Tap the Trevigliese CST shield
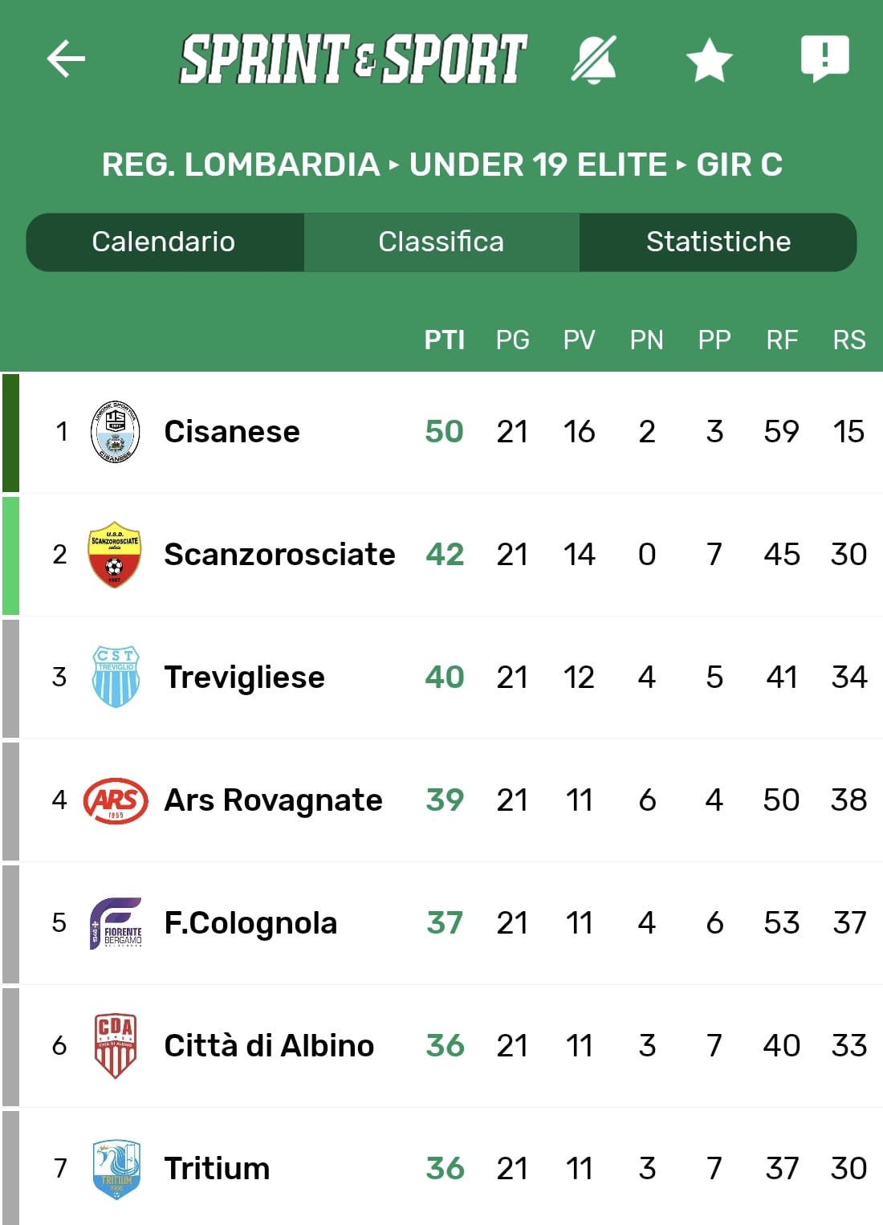The height and width of the screenshot is (1225, 883). coord(116,677)
